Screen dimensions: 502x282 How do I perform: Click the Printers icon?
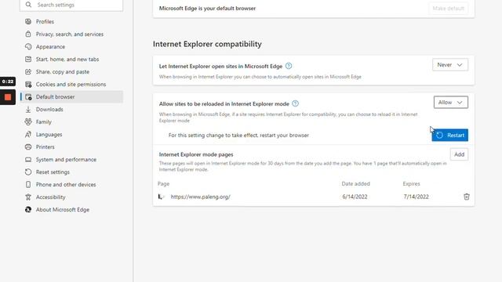tap(28, 147)
